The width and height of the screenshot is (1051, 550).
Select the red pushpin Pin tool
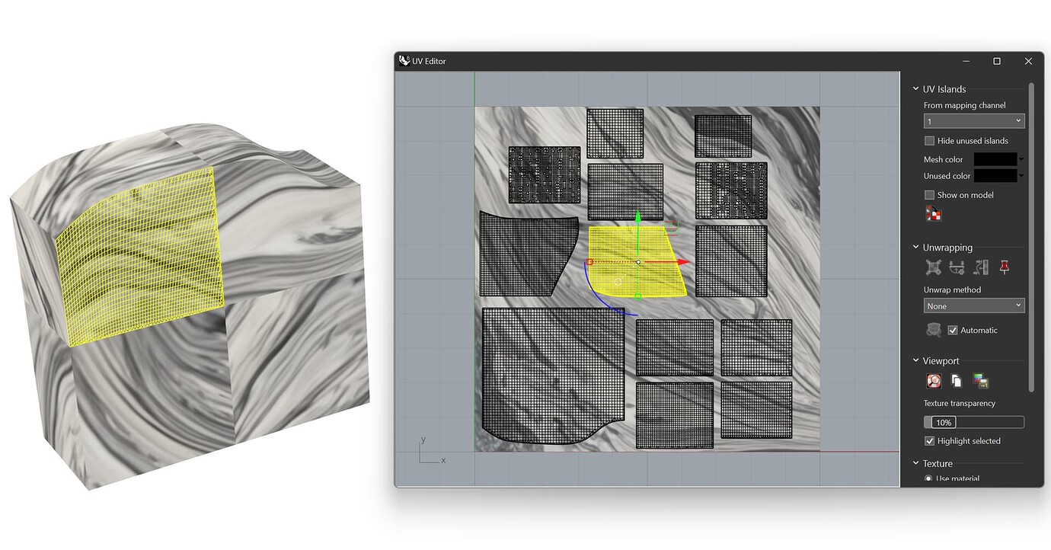(x=1005, y=267)
